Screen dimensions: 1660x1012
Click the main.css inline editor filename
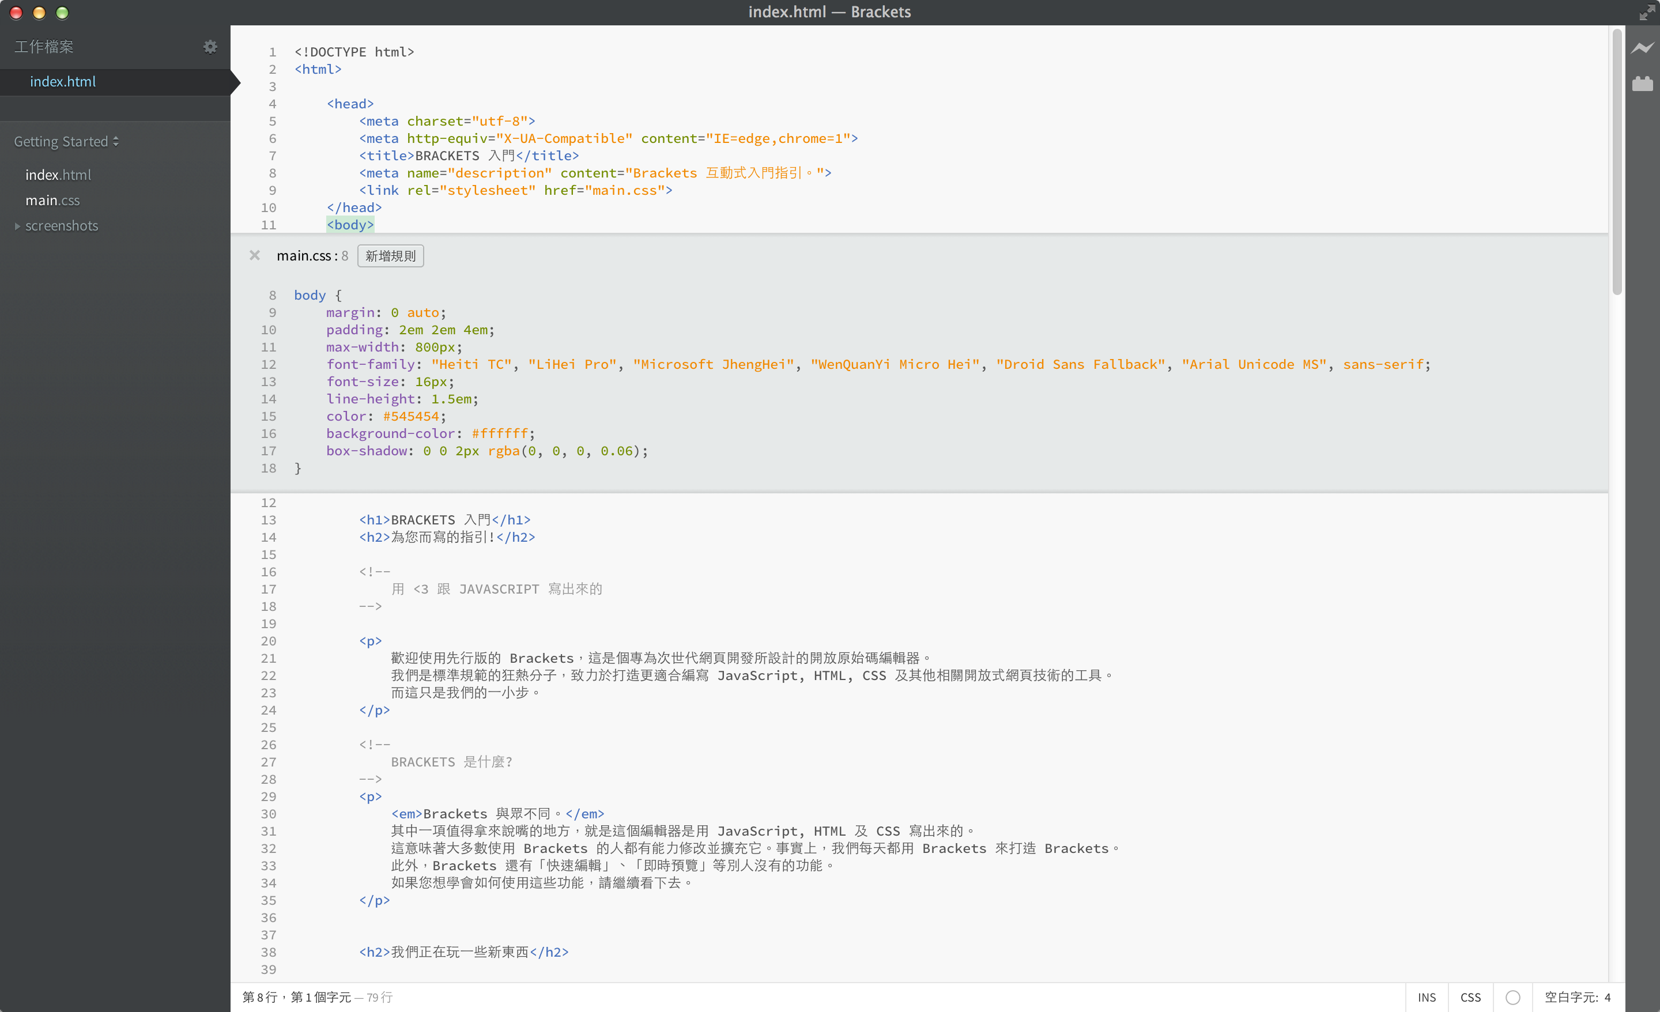tap(304, 256)
